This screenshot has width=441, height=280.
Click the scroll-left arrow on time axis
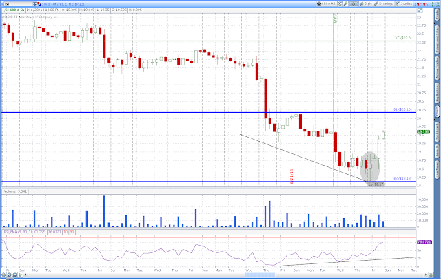click(26, 274)
